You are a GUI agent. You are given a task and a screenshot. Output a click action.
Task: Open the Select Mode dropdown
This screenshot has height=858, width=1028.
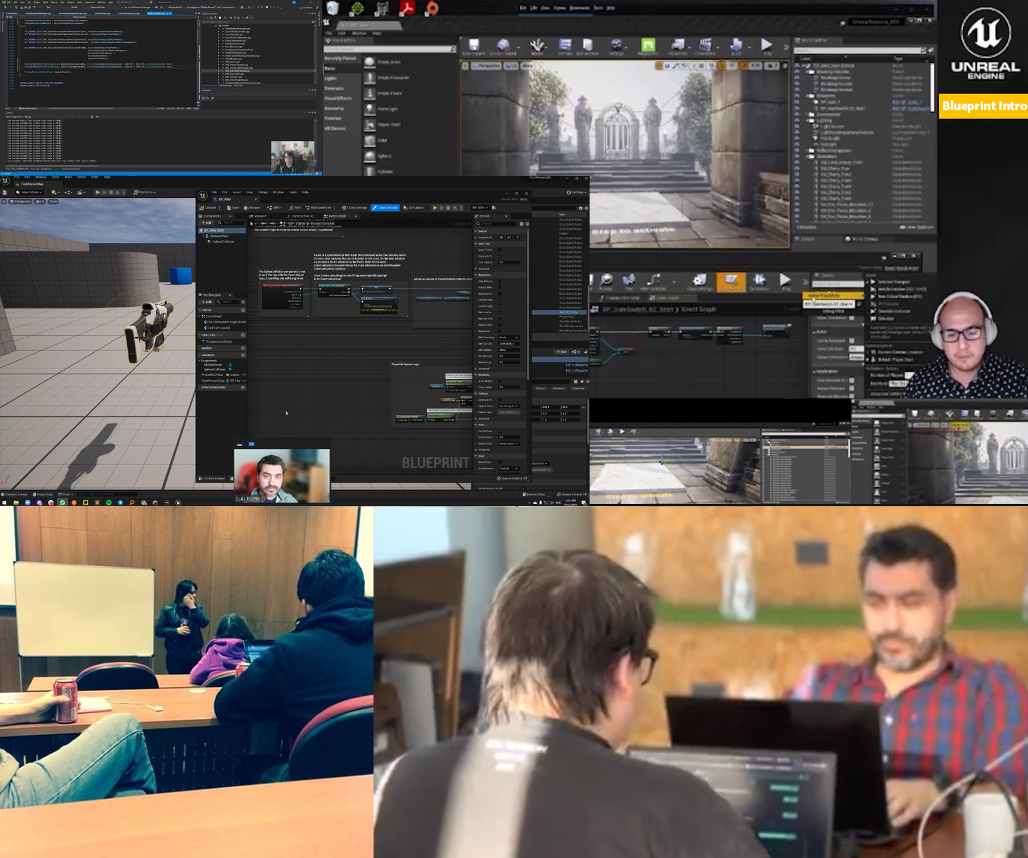[x=29, y=193]
